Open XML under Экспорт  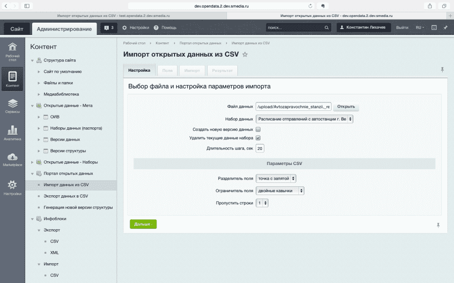coord(54,253)
